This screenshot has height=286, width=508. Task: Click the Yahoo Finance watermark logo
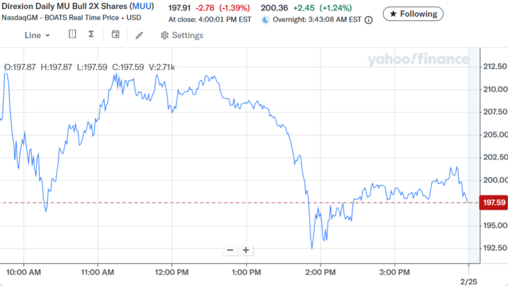coord(418,60)
